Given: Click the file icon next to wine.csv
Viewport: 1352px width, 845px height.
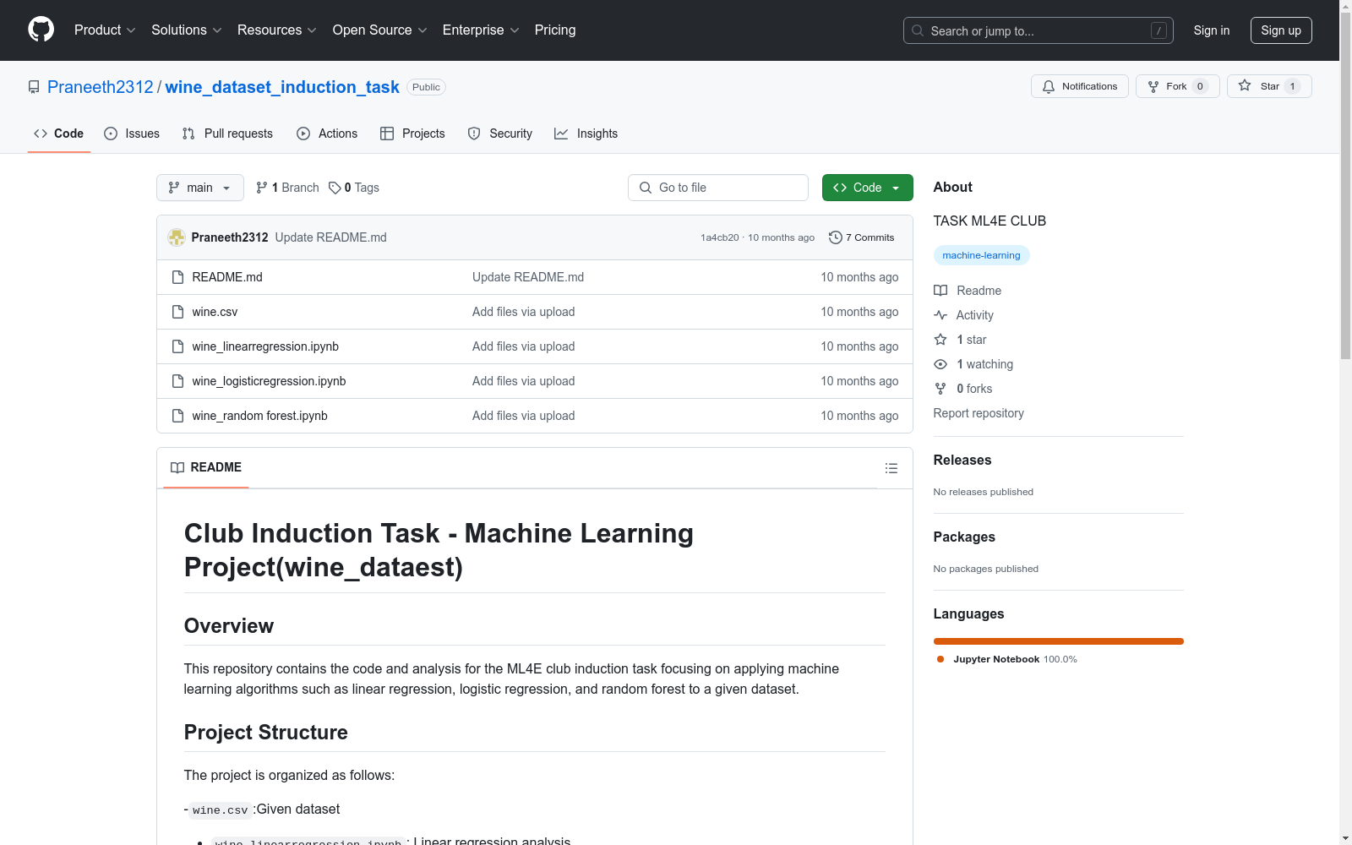Looking at the screenshot, I should pos(177,312).
